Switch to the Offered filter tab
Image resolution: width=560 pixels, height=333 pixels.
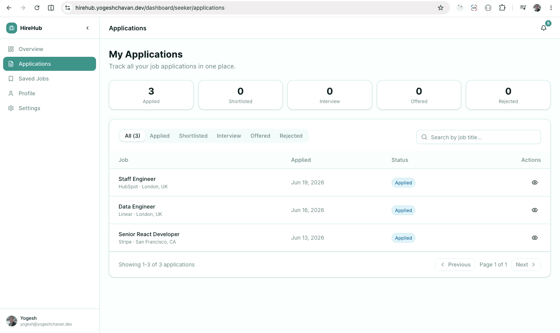(260, 136)
